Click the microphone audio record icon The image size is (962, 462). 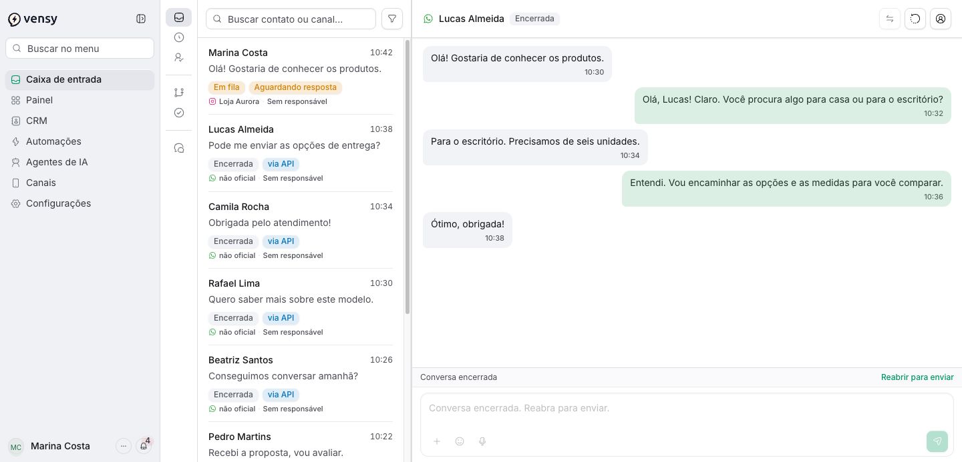point(482,441)
